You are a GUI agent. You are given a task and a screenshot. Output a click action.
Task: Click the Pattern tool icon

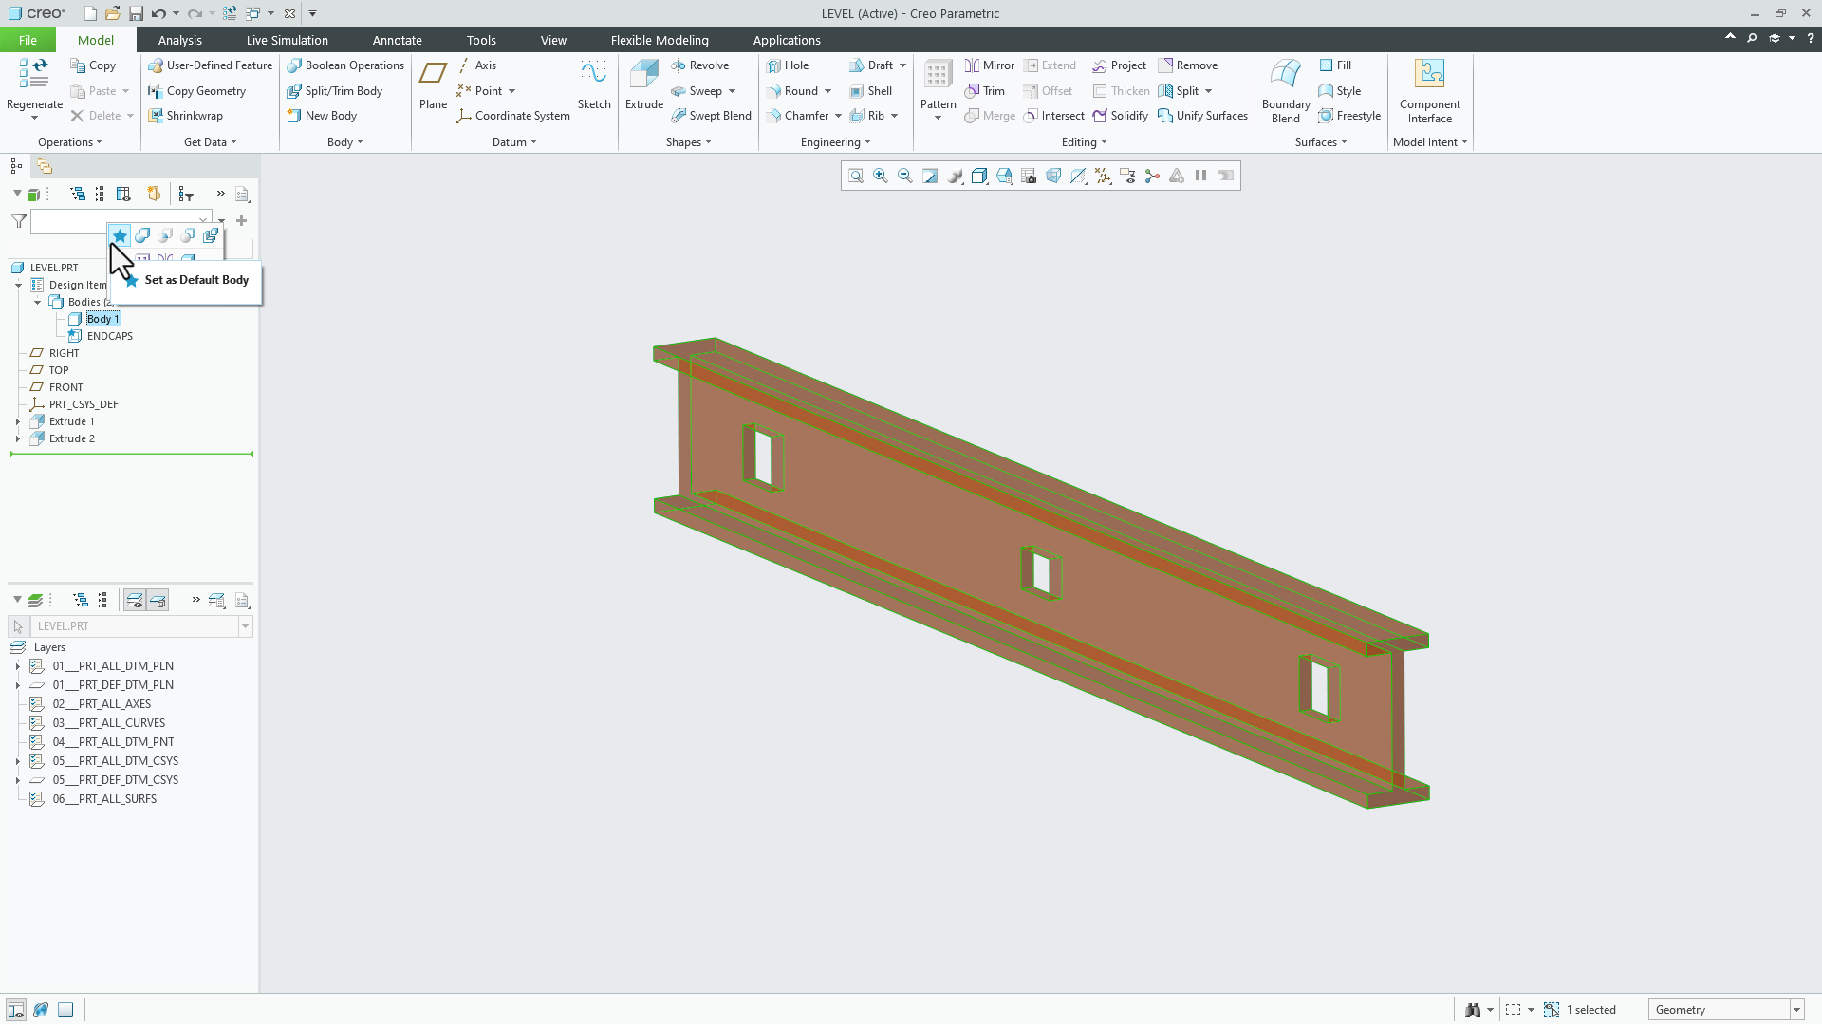point(938,74)
